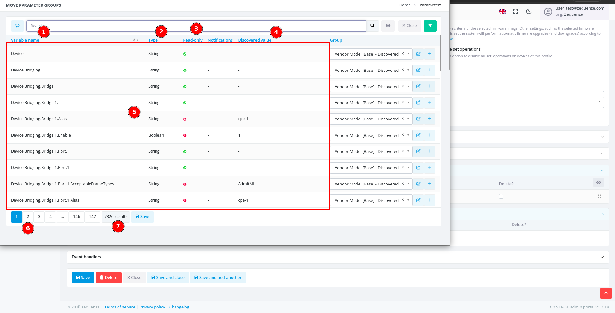Toggle the eye button beside Delete? header
This screenshot has width=615, height=313.
(x=598, y=183)
